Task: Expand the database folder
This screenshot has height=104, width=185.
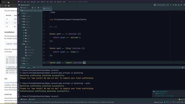Action: coord(22,22)
